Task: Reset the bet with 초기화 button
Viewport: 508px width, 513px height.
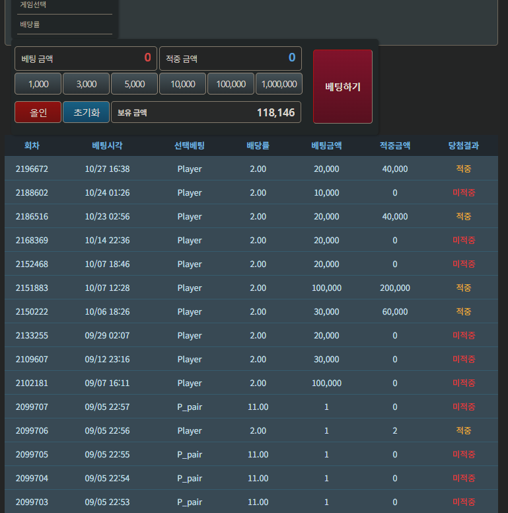Action: (87, 112)
